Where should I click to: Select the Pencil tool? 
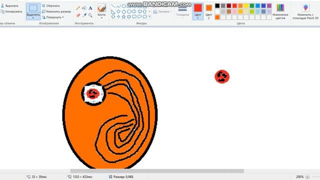click(x=78, y=8)
